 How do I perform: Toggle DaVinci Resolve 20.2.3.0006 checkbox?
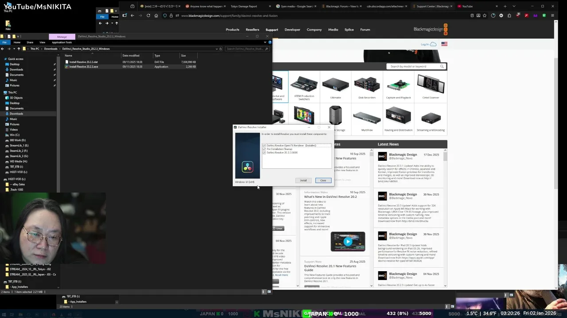[x=264, y=152]
